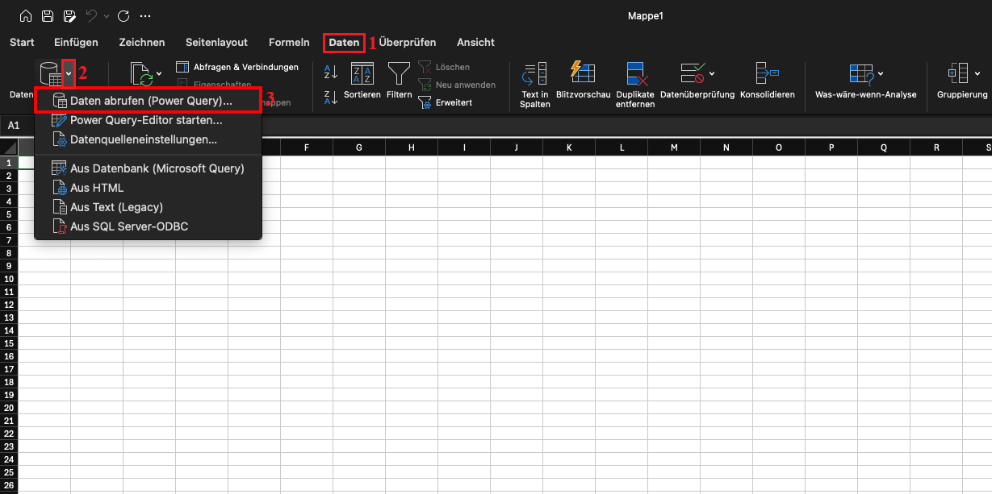The width and height of the screenshot is (992, 494).
Task: Open the Seitenlayout ribbon tab
Action: pyautogui.click(x=216, y=42)
